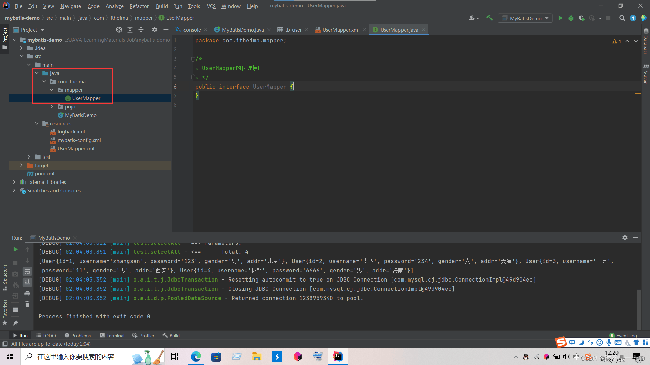Collapse the src folder
Viewport: 650px width, 365px height.
click(x=21, y=56)
